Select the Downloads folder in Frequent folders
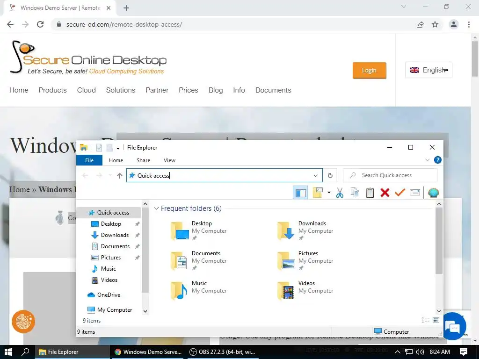Viewport: 479px width, 359px height. click(305, 231)
